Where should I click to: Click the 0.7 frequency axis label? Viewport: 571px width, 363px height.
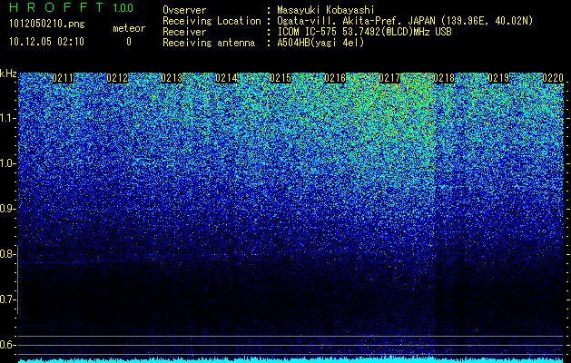pyautogui.click(x=8, y=299)
